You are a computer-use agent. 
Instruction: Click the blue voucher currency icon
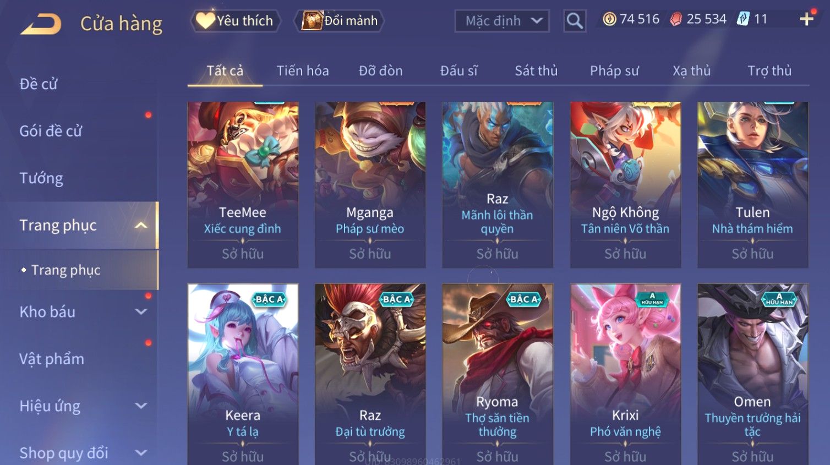[743, 19]
